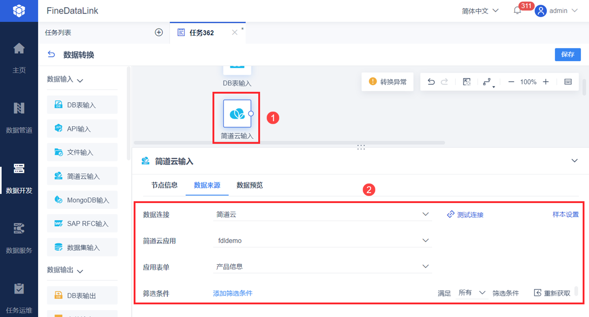Collapse the 数据输出 category
Screen dimensions: 589x317
[80, 271]
